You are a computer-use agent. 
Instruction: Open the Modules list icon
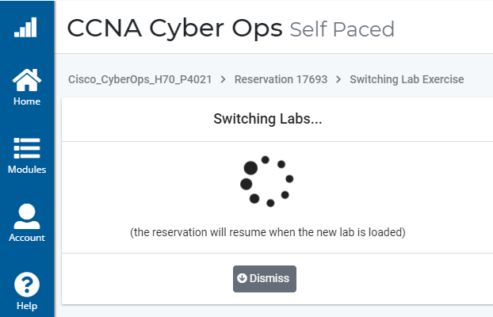tap(26, 149)
